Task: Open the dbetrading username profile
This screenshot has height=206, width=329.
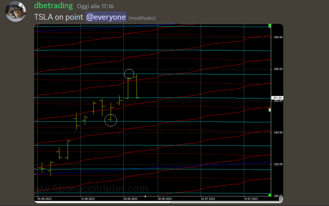Action: pyautogui.click(x=53, y=6)
